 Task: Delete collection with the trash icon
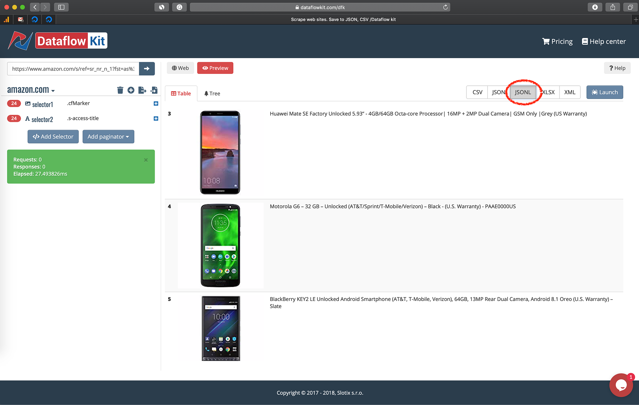120,90
